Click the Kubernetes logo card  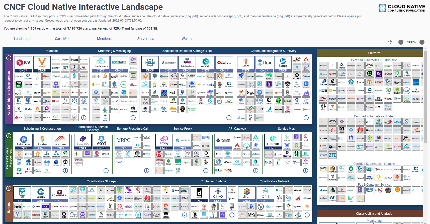click(24, 142)
